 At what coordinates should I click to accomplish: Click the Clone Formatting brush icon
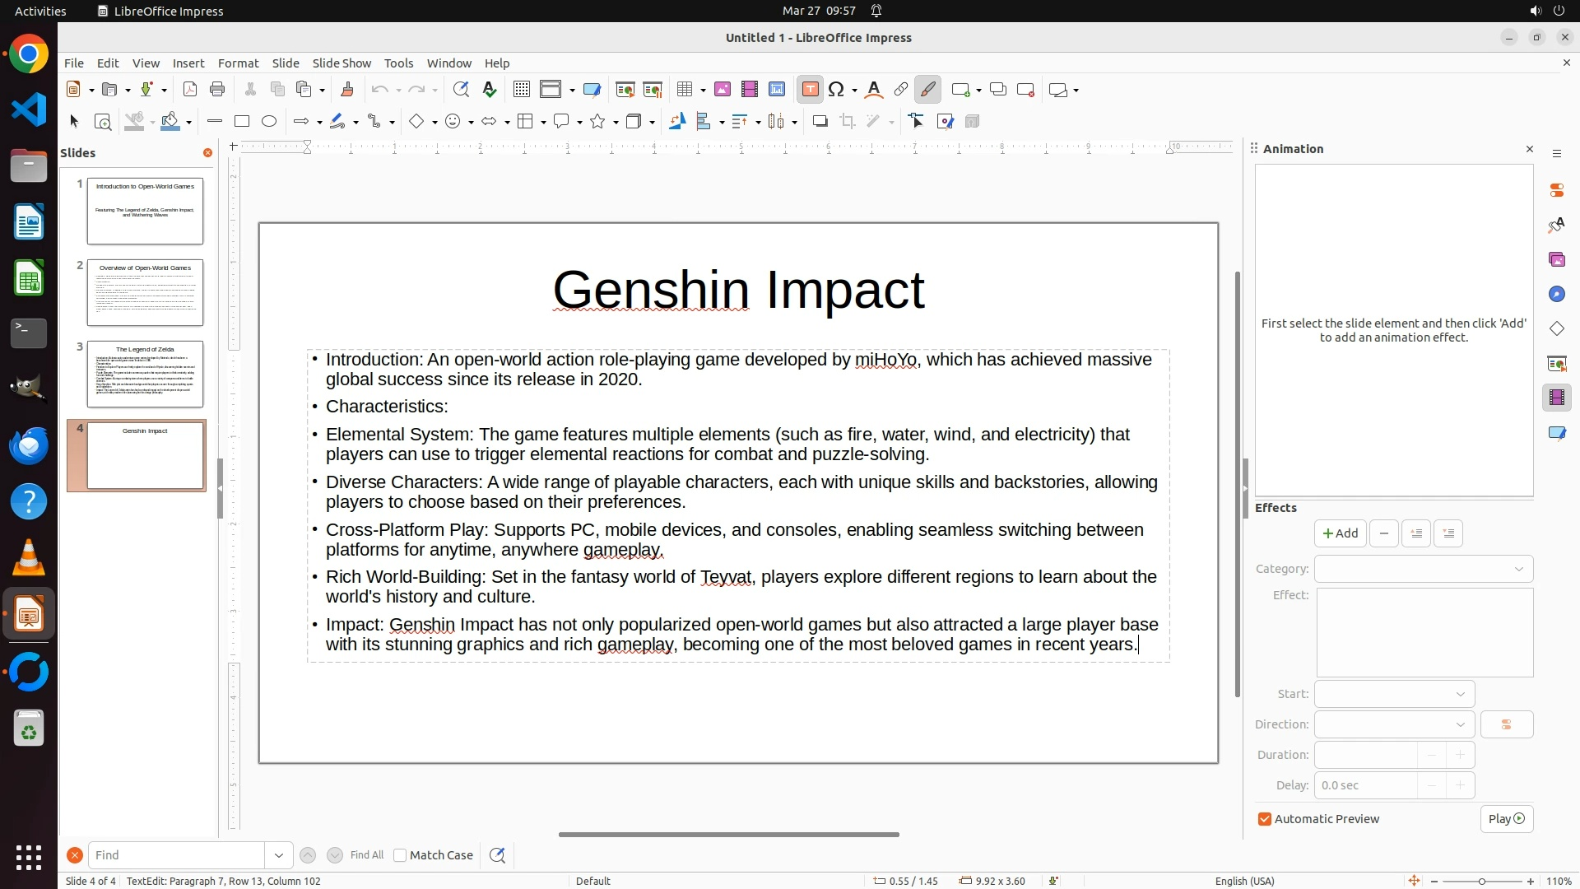(346, 90)
